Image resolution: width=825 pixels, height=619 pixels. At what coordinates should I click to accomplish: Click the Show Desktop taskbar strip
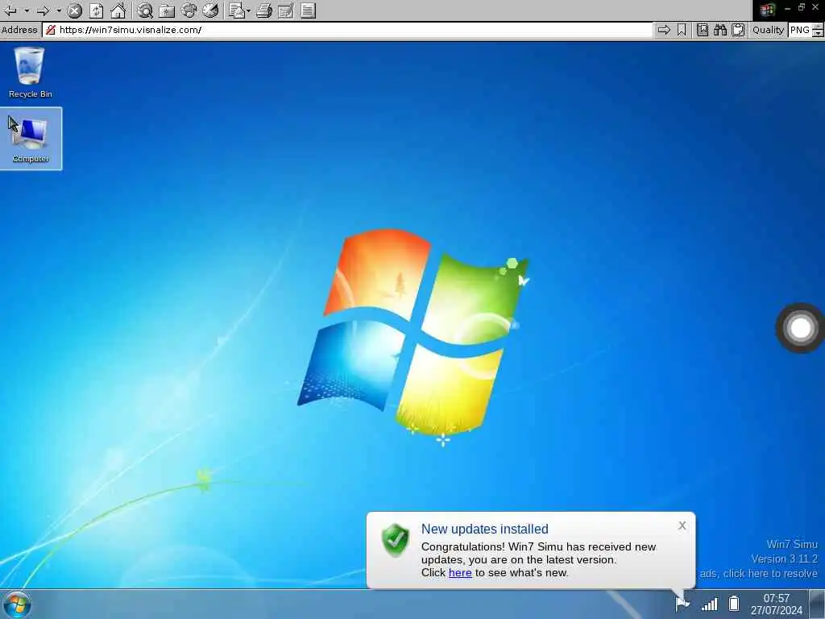(817, 604)
